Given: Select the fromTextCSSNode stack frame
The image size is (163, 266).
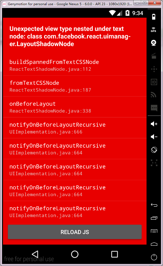Looking at the screenshot, I should [x=75, y=86].
